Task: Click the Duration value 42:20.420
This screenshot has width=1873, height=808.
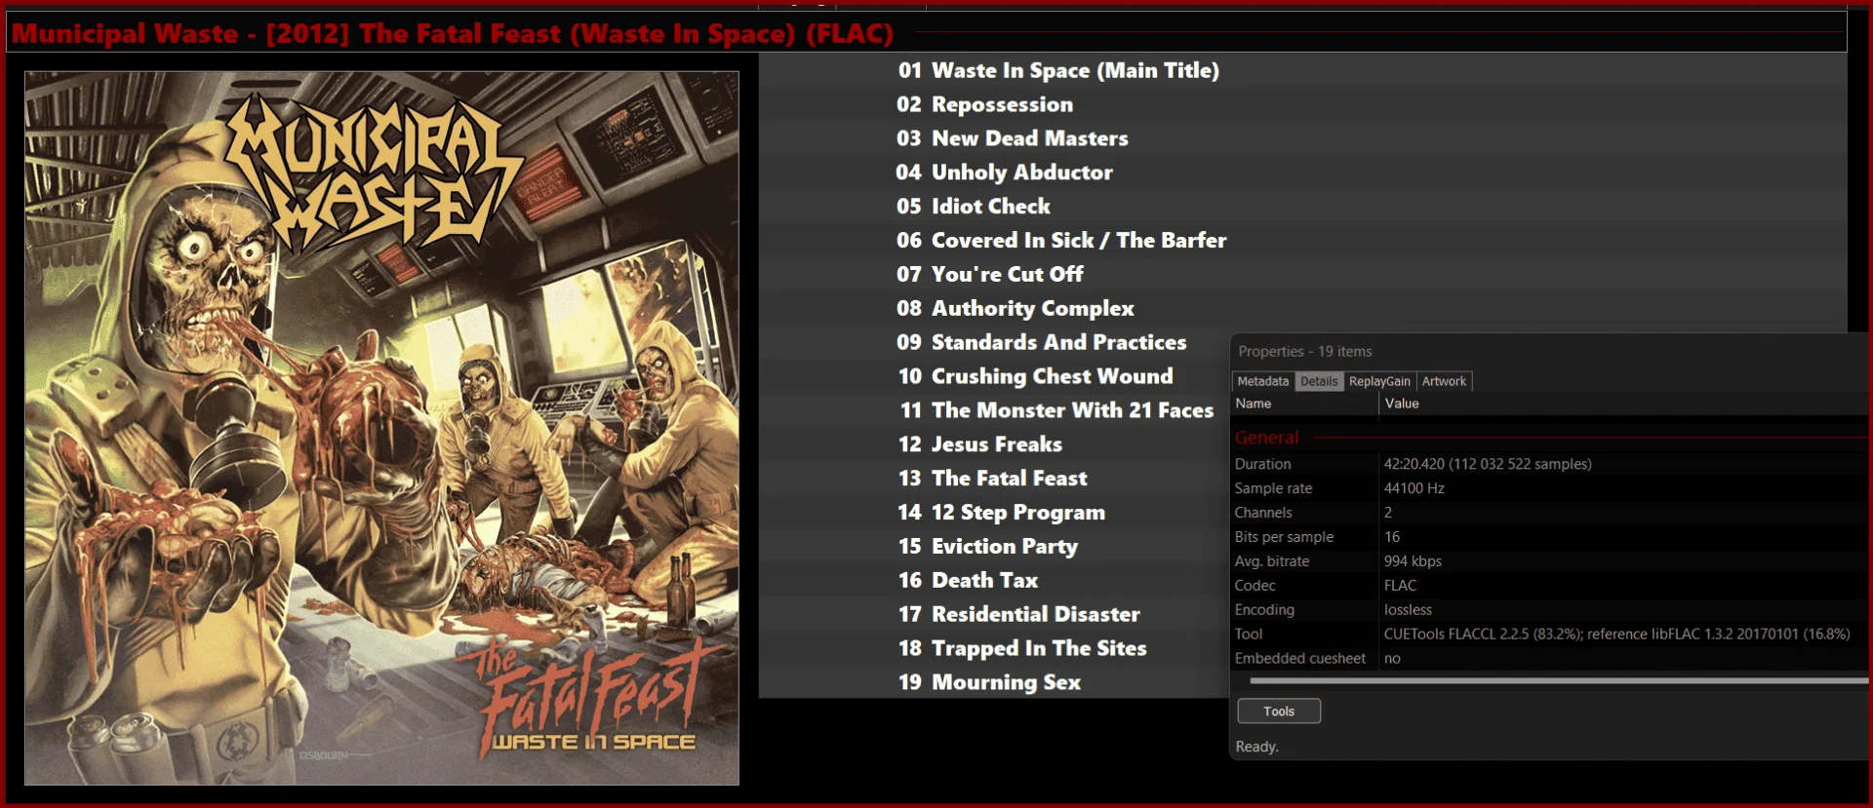Action: (x=1488, y=464)
